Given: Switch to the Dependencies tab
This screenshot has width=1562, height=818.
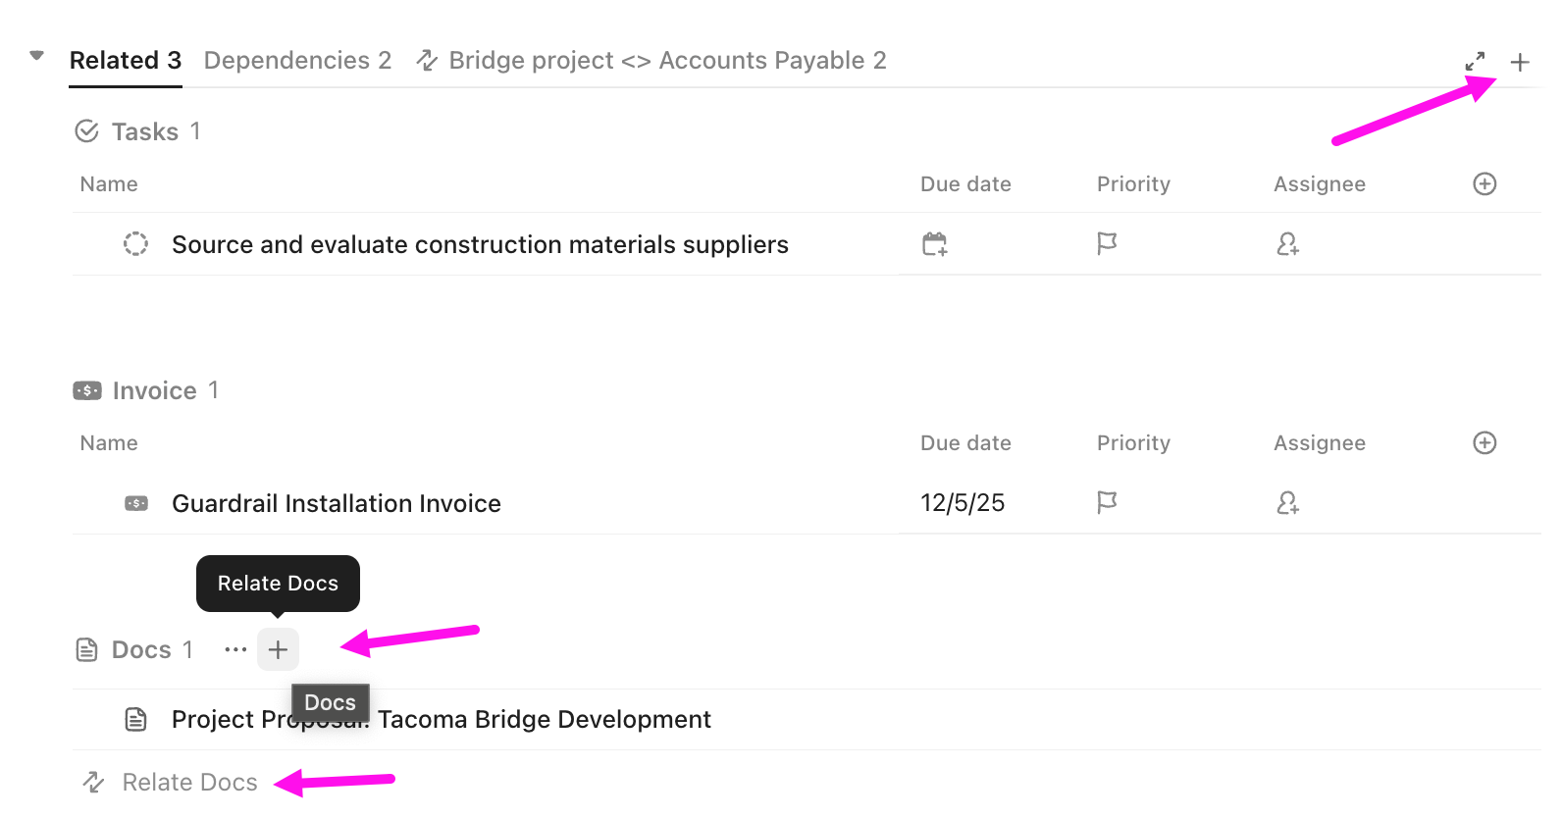Looking at the screenshot, I should (296, 60).
